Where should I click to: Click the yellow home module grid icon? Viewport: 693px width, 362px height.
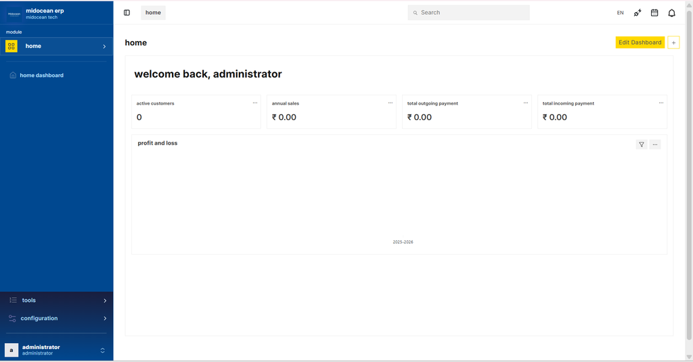point(12,46)
